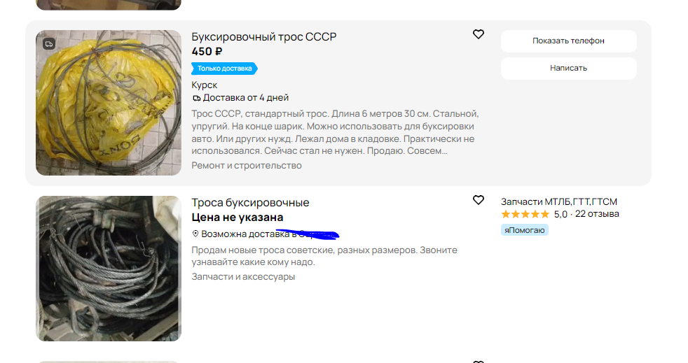
Task: Open seller profile Запчасти МТЛБ,ГТТ,ГТСМ
Action: pos(559,201)
